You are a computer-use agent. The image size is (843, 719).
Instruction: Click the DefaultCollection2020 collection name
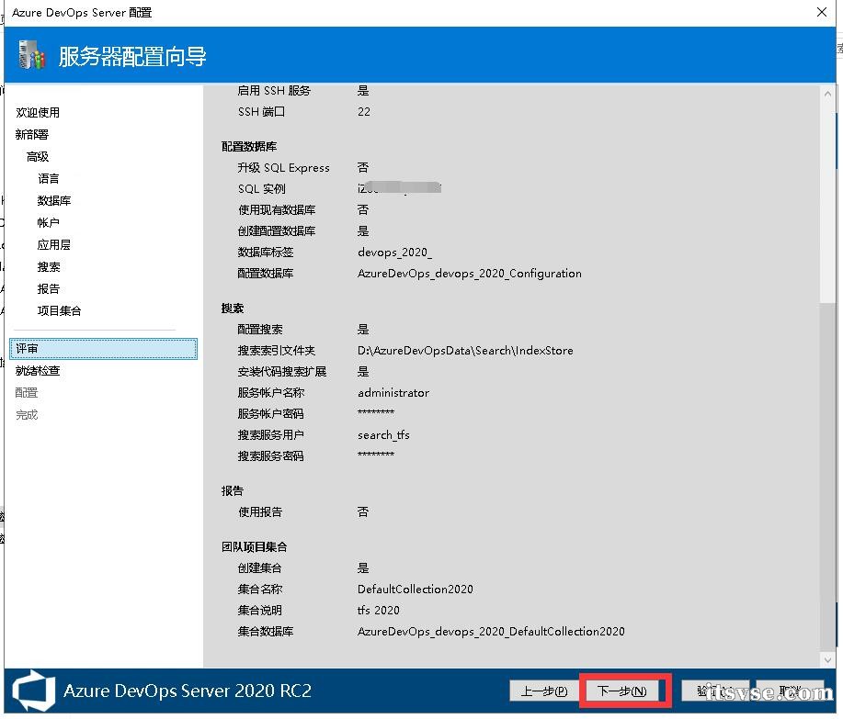415,589
